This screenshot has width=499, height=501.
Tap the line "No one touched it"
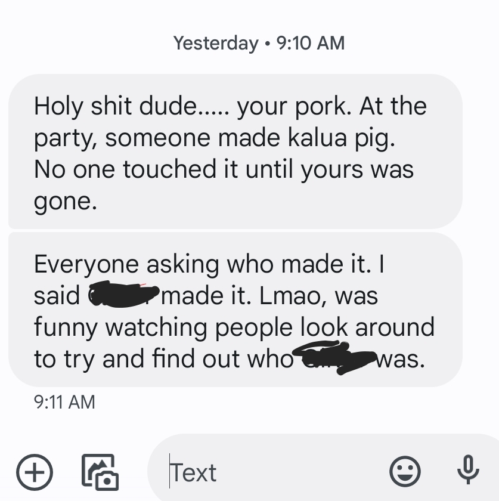135,169
